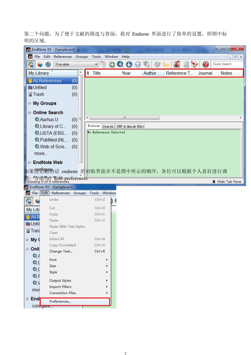The width and height of the screenshot is (251, 355).
Task: Sort by the Title column header
Action: point(105,73)
